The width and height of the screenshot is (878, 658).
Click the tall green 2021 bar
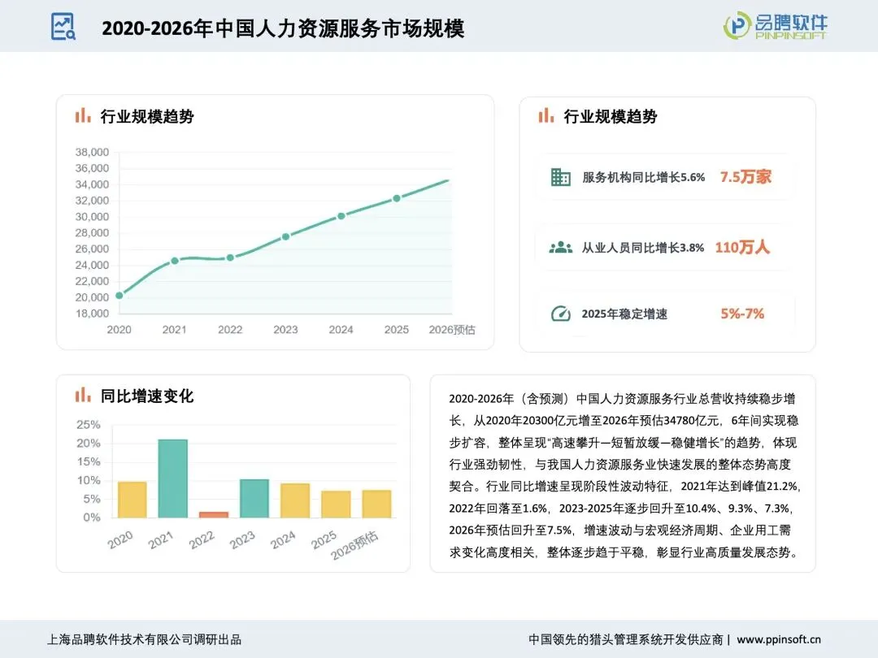click(x=173, y=478)
